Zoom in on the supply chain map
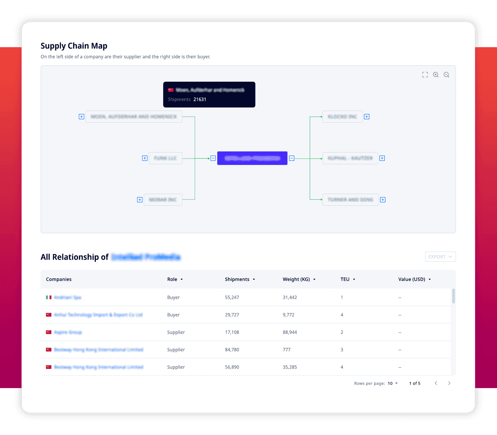 [x=436, y=75]
